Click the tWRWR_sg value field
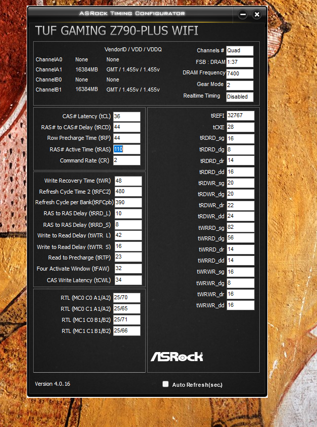The image size is (317, 427). (x=241, y=272)
